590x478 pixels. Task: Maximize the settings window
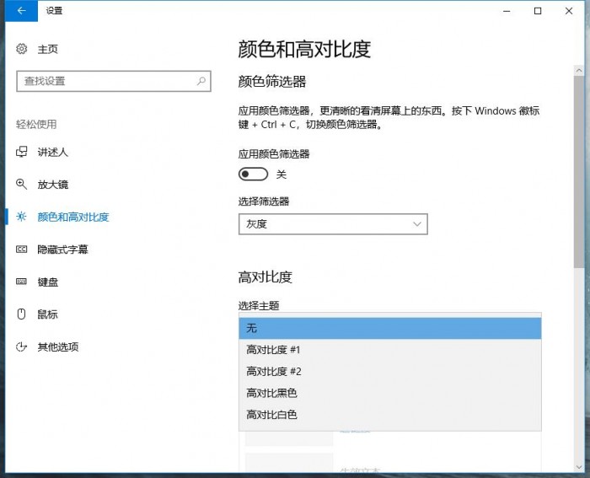click(x=538, y=11)
